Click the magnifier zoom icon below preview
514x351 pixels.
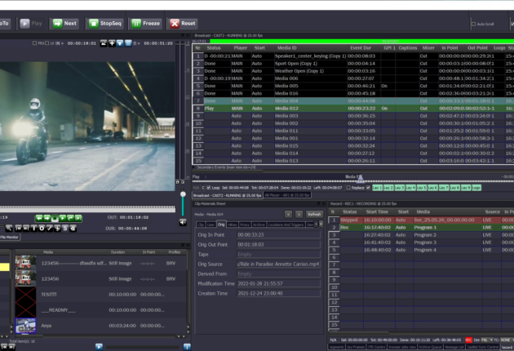click(9, 229)
